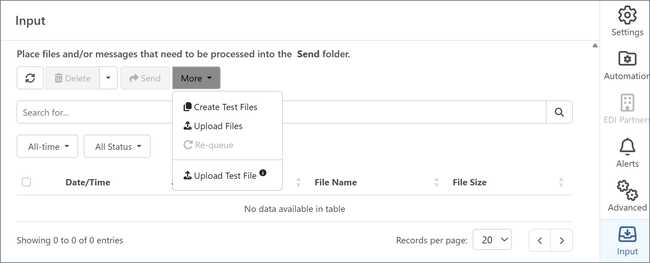Show info tooltip beside Upload Test File
Screen dimensions: 650x263
pos(263,173)
